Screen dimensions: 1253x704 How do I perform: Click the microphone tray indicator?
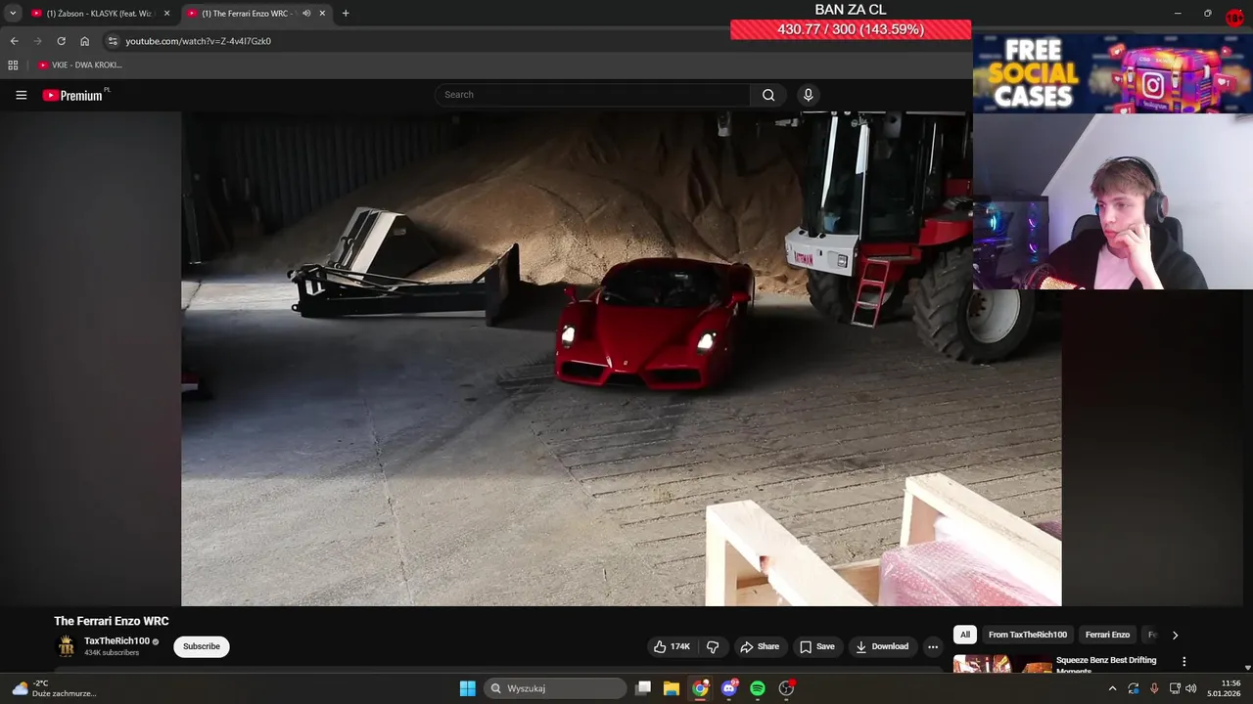click(x=1154, y=688)
